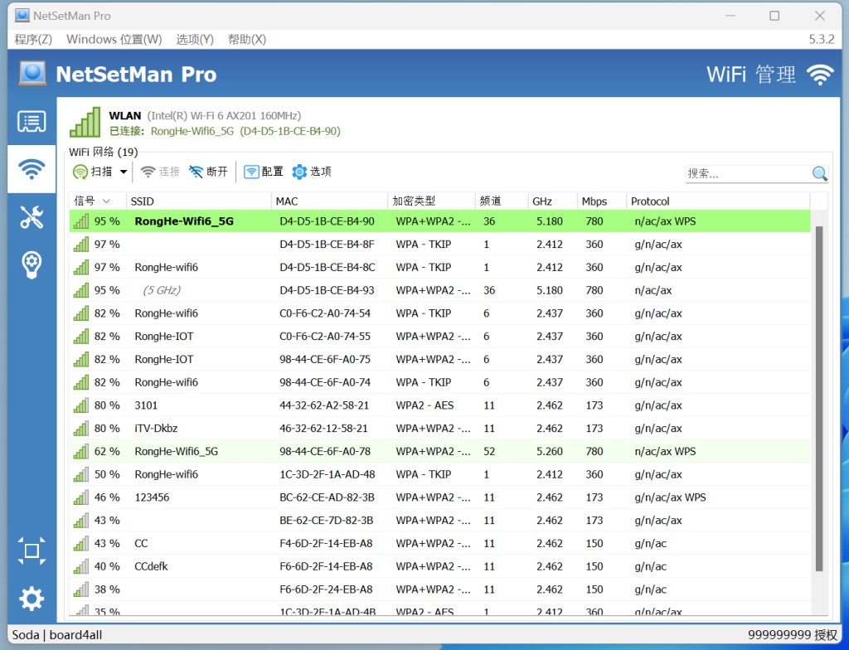Open the profiles list sidebar icon
The width and height of the screenshot is (849, 650).
tap(32, 121)
